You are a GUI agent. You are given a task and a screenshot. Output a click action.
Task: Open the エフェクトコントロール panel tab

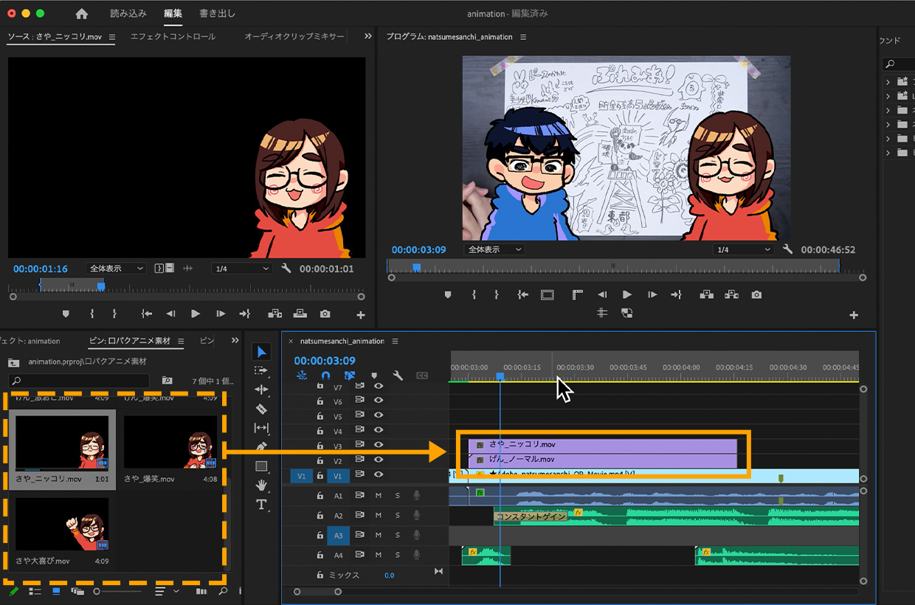click(173, 36)
